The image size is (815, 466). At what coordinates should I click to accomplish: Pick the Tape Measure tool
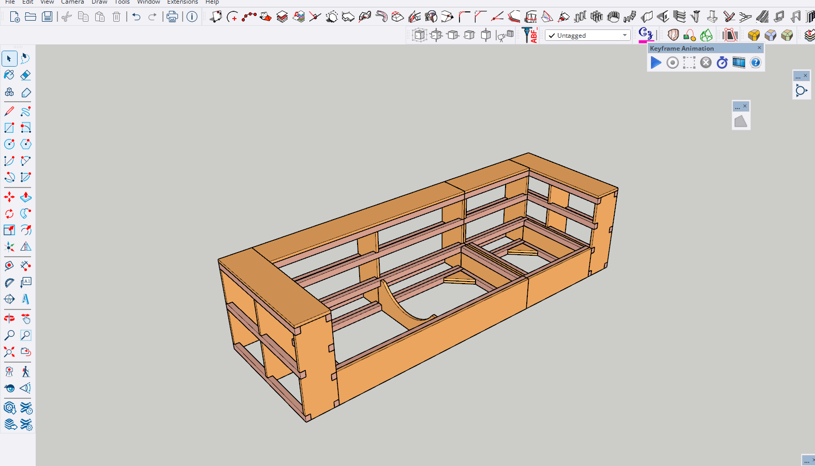tap(9, 266)
